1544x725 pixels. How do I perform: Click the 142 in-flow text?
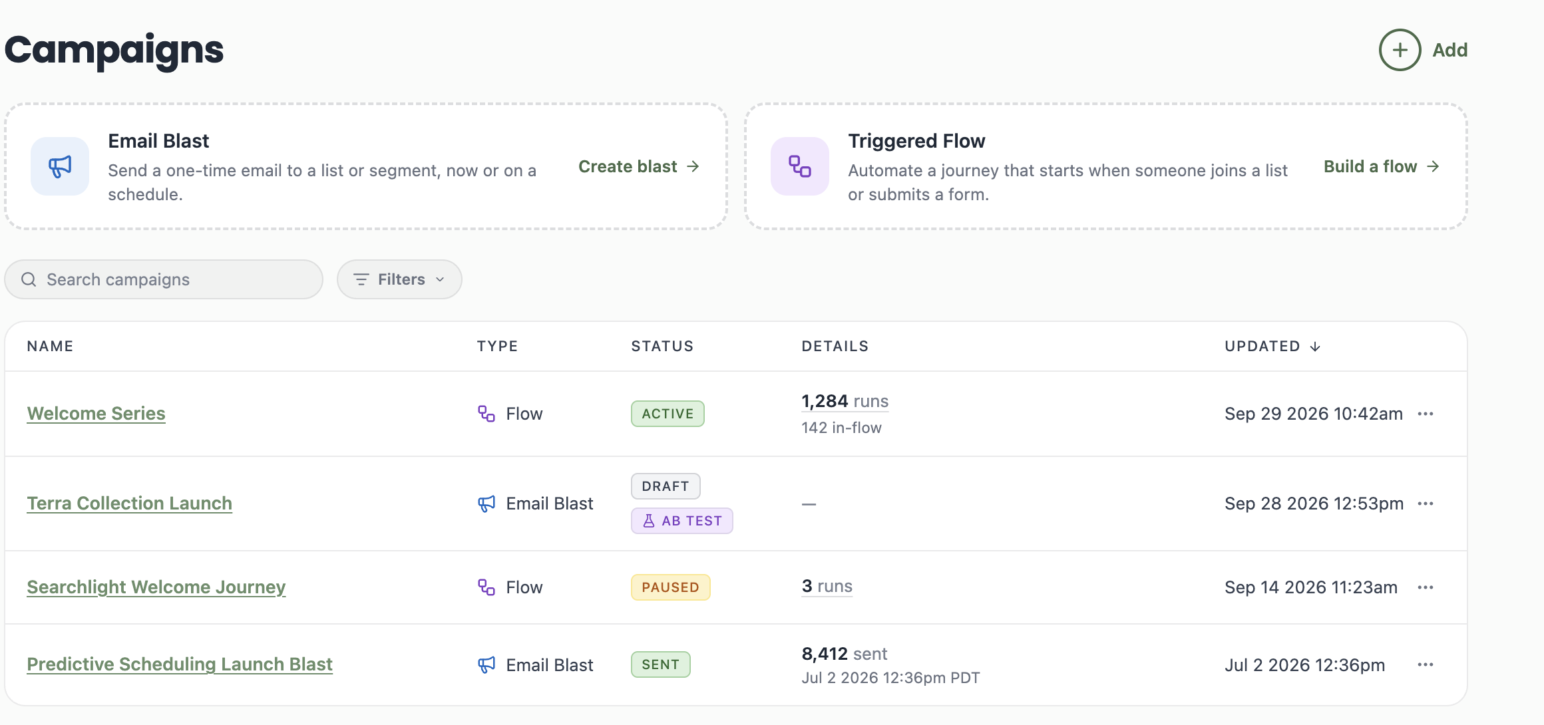coord(841,428)
